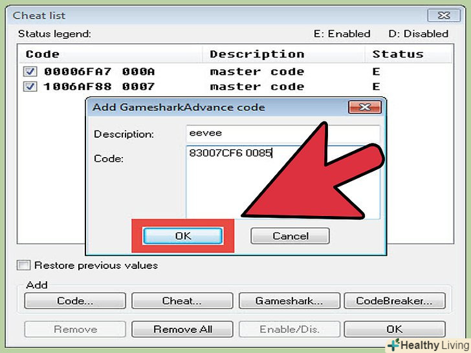
Task: Cancel the Add GamesharkAdvance code dialog
Action: point(290,236)
